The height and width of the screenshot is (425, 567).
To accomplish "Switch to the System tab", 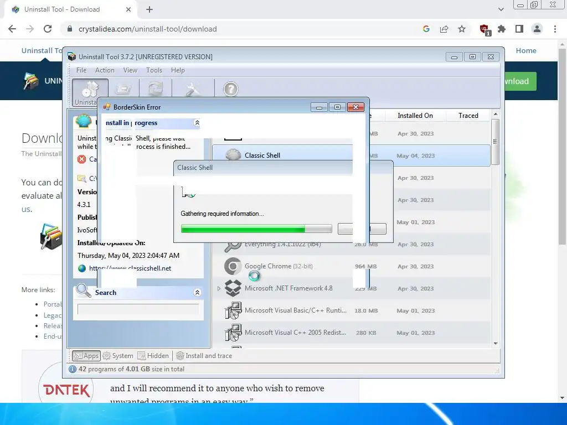I will pos(118,356).
